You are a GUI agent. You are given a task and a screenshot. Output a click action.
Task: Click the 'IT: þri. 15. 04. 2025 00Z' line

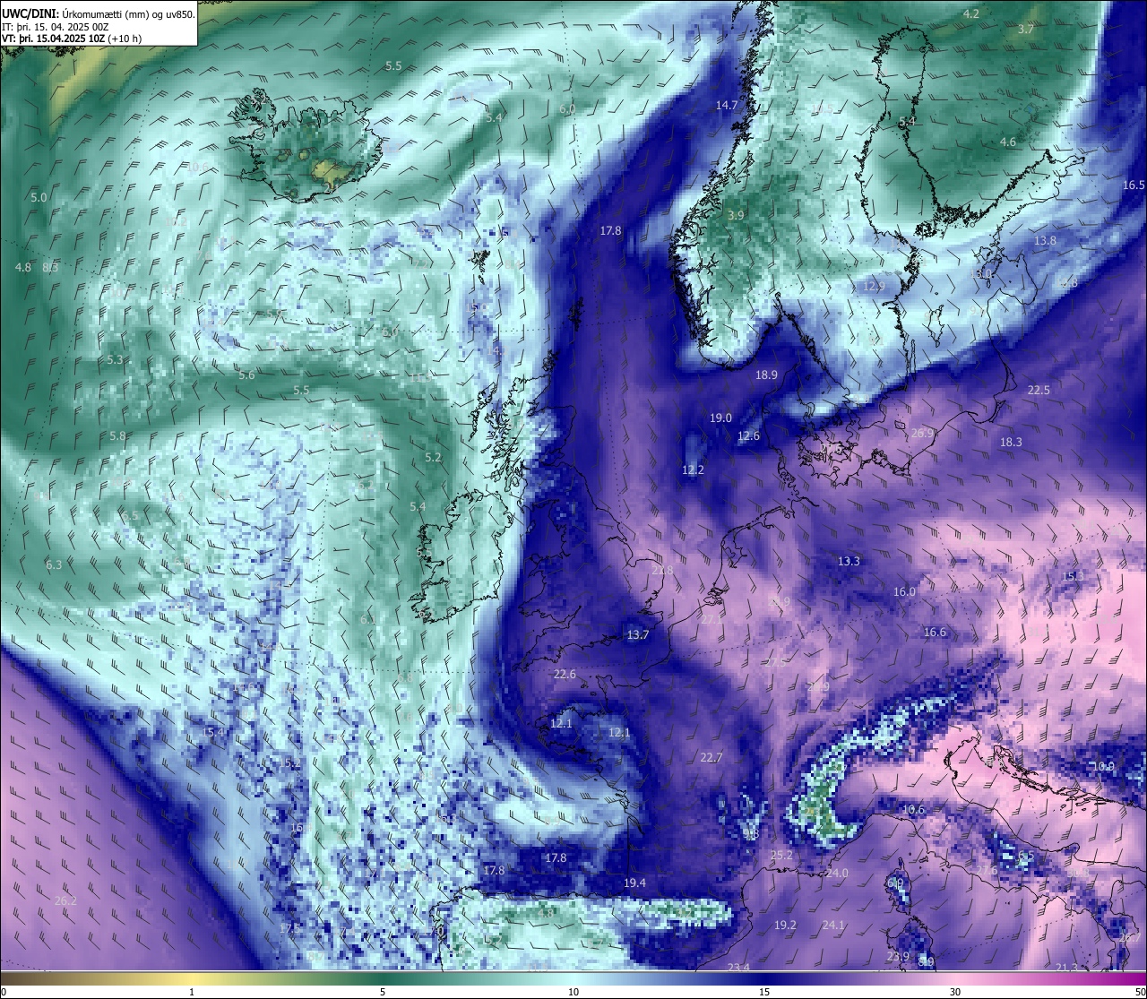click(56, 27)
